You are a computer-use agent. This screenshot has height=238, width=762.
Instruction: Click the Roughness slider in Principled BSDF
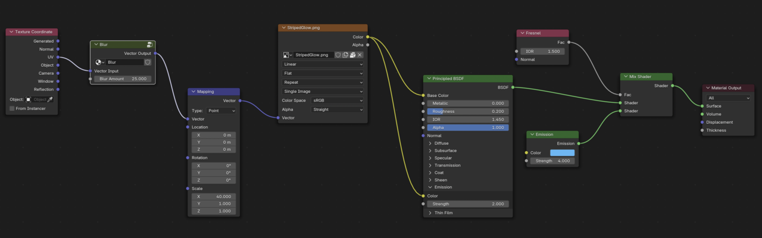pos(467,111)
